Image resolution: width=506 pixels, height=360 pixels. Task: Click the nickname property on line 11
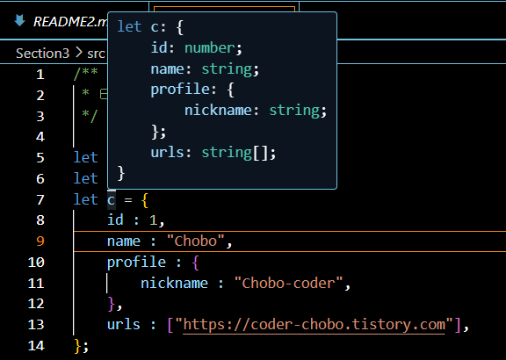(174, 284)
